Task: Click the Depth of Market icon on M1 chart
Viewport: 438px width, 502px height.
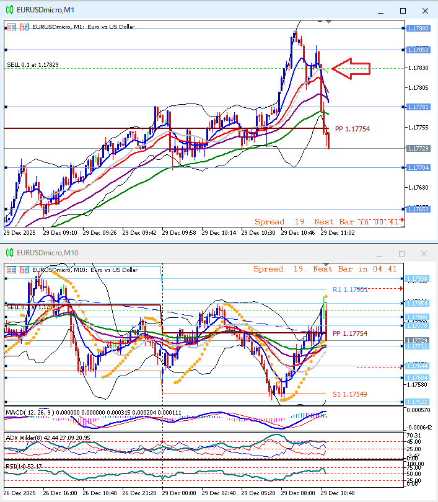Action: pyautogui.click(x=24, y=27)
